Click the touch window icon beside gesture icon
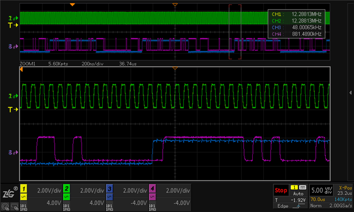354x212 pixels. point(14,206)
